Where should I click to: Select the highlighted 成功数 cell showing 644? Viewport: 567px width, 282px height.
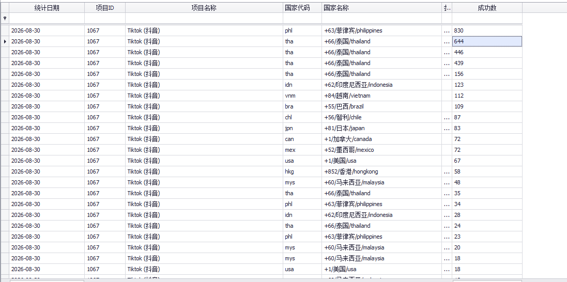coord(487,41)
